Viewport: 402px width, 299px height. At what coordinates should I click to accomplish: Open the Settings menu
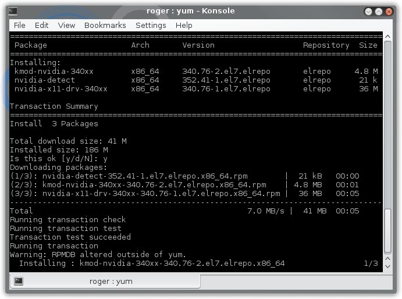point(151,26)
